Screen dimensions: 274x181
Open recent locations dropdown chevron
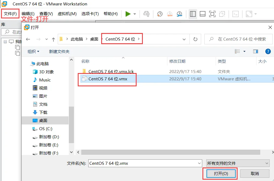46,39
